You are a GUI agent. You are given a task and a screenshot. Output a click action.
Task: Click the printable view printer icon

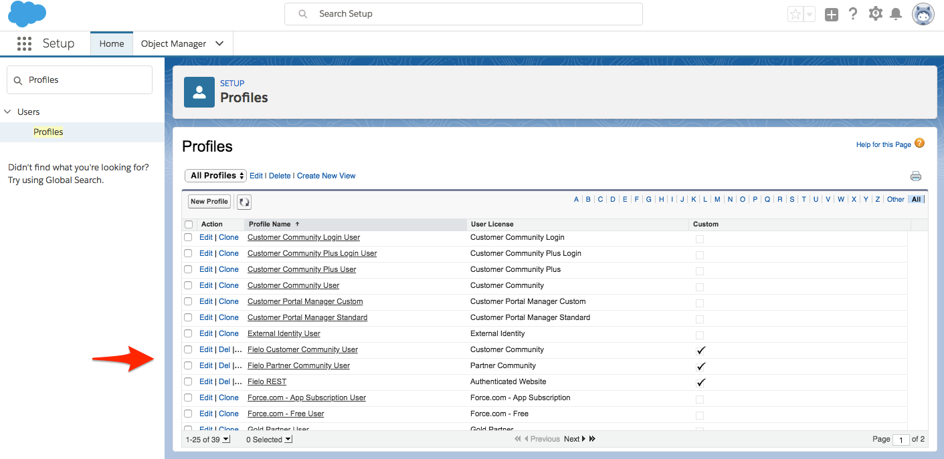click(x=915, y=176)
